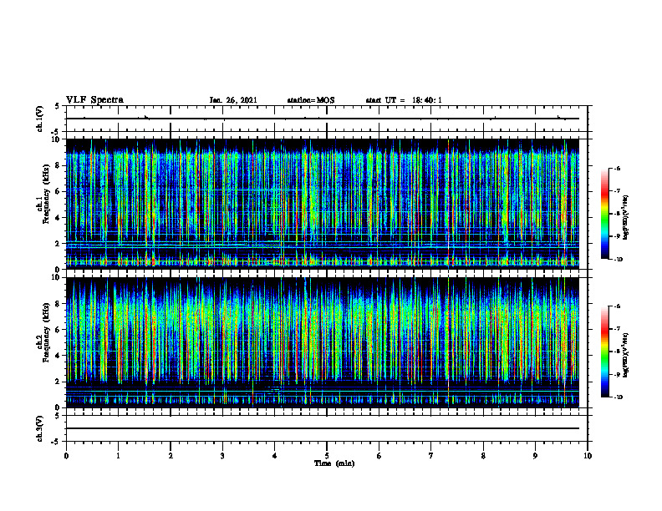Click time axis tick label "9"
The image size is (662, 511).
pos(535,456)
